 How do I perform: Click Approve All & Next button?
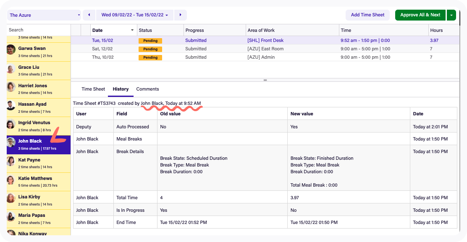tap(420, 15)
